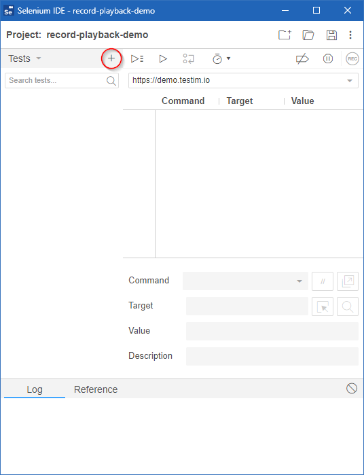Click the Selenium IDE title bar logo
The height and width of the screenshot is (475, 364).
click(9, 11)
